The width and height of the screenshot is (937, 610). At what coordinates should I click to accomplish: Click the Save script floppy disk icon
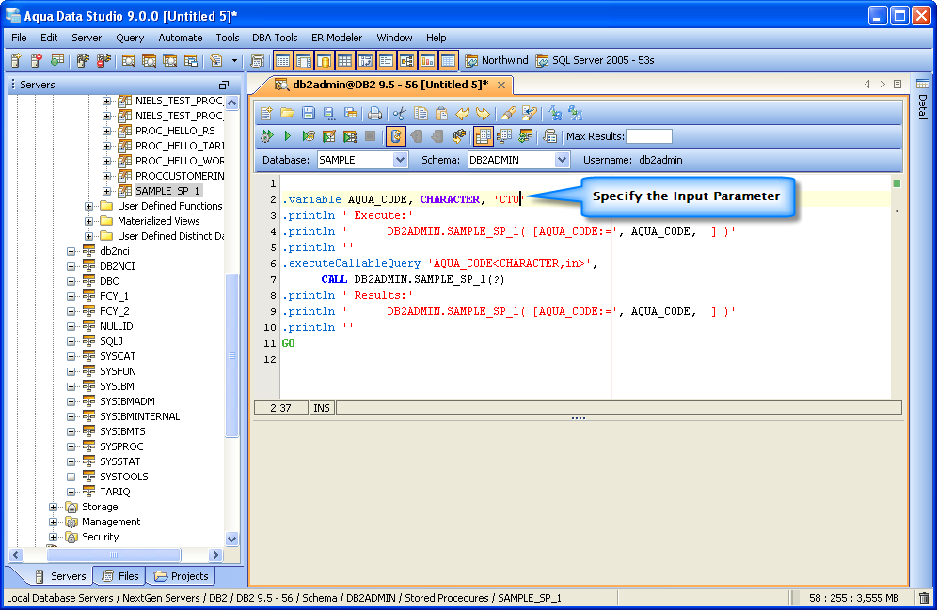coord(309,113)
